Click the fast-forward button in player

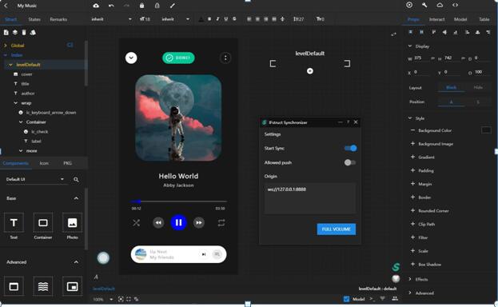click(x=199, y=223)
